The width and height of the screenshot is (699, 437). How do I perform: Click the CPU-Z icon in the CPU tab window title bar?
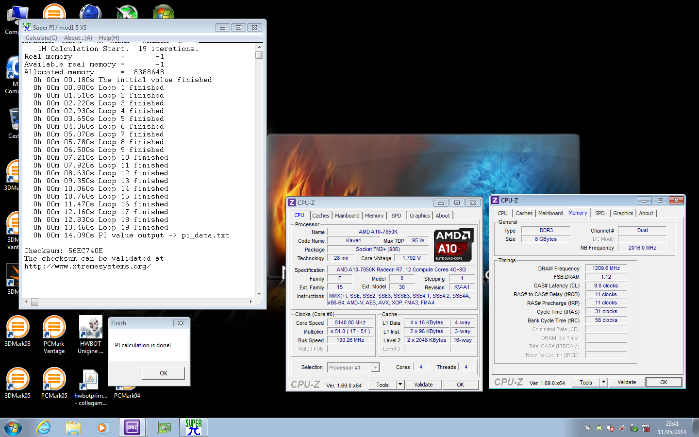(292, 202)
